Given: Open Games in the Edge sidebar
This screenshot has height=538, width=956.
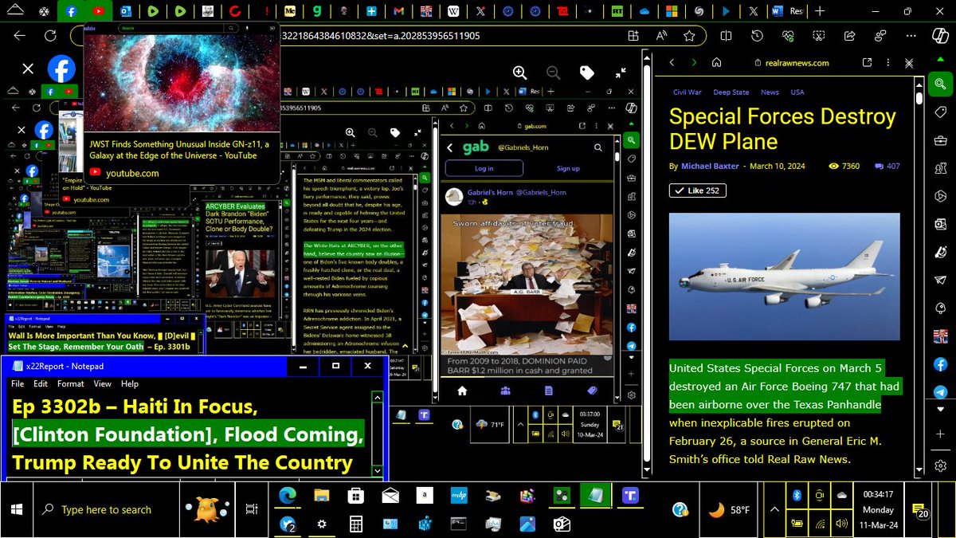Looking at the screenshot, I should (x=940, y=168).
